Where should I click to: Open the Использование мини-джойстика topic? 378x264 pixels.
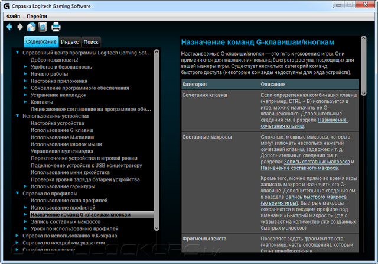click(x=70, y=172)
